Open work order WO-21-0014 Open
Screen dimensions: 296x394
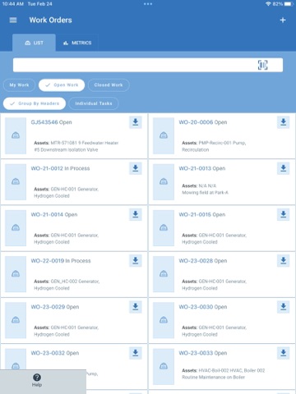[x=54, y=214]
